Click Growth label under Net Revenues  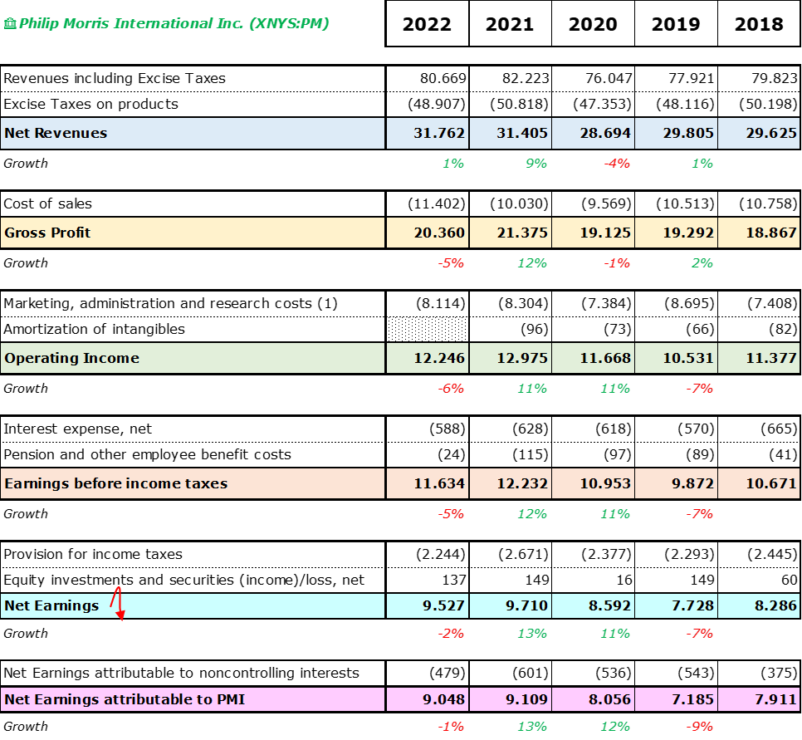(26, 164)
